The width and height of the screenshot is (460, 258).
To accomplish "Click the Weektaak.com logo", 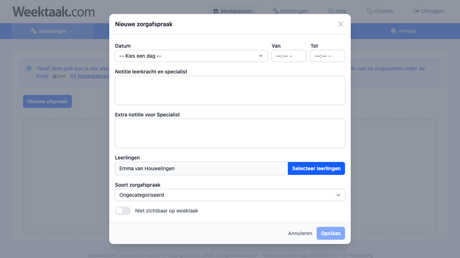I will [53, 11].
